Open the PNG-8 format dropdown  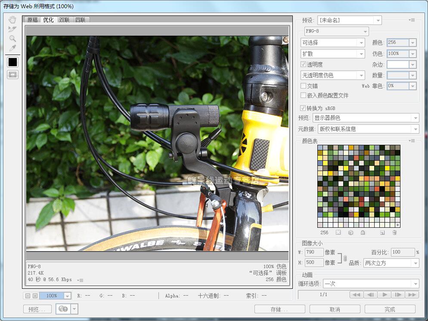pos(336,31)
